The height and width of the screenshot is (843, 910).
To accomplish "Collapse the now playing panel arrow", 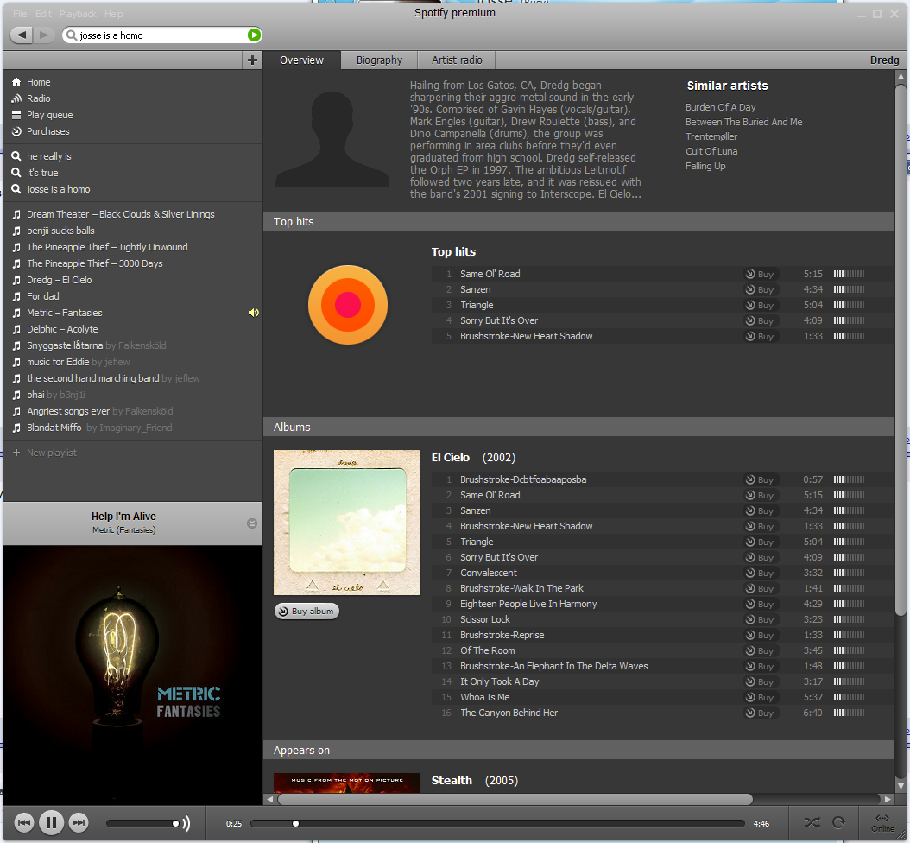I will [x=252, y=523].
